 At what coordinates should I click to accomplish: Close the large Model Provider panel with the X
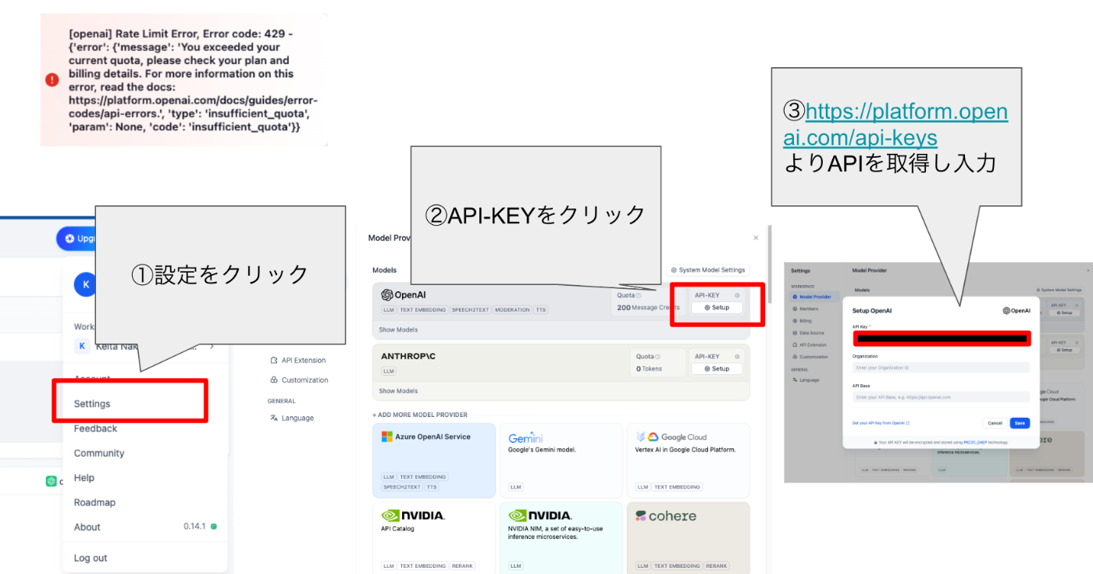(756, 237)
